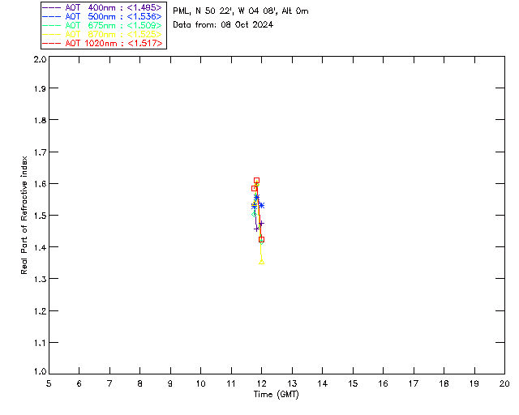The height and width of the screenshot is (415, 519).
Task: Click the 'Data from: 08 Oct 2024' text
Action: tap(223, 25)
